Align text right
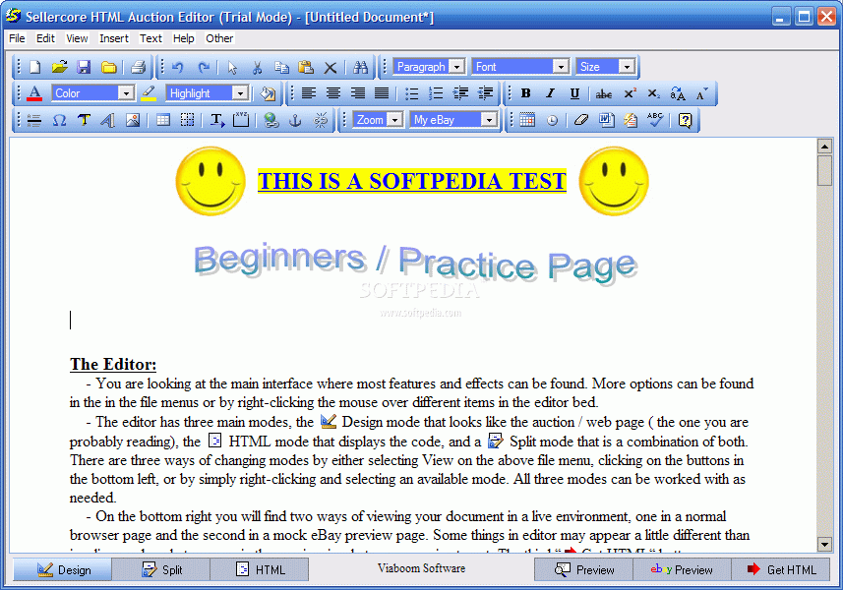The height and width of the screenshot is (590, 843). [357, 93]
